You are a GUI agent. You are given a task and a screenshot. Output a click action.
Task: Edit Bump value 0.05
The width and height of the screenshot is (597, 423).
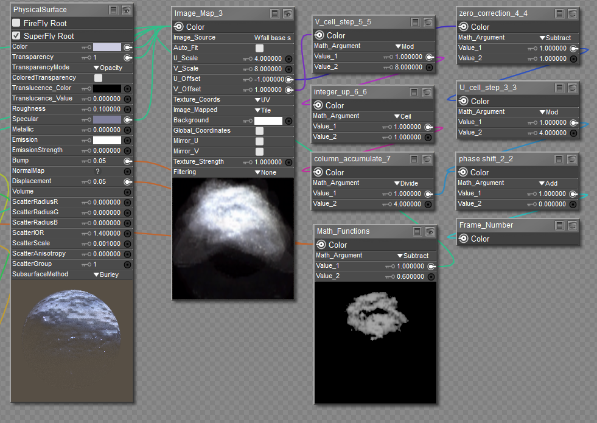coord(100,161)
